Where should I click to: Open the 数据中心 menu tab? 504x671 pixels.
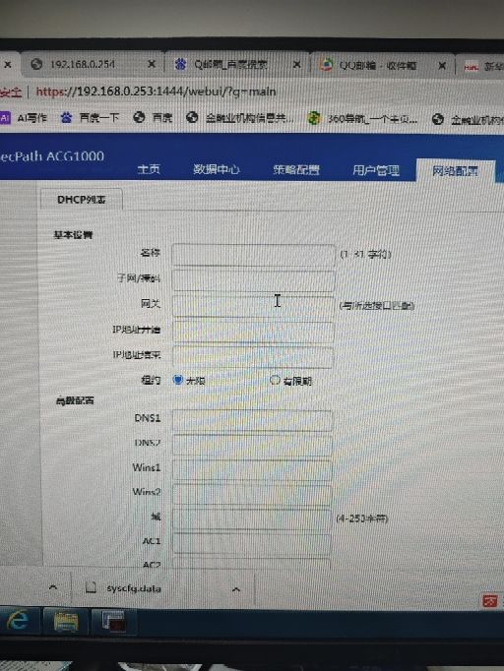coord(217,169)
